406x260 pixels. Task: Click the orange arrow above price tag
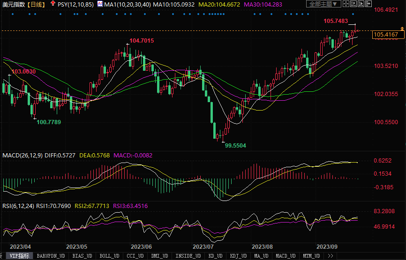tap(403, 30)
